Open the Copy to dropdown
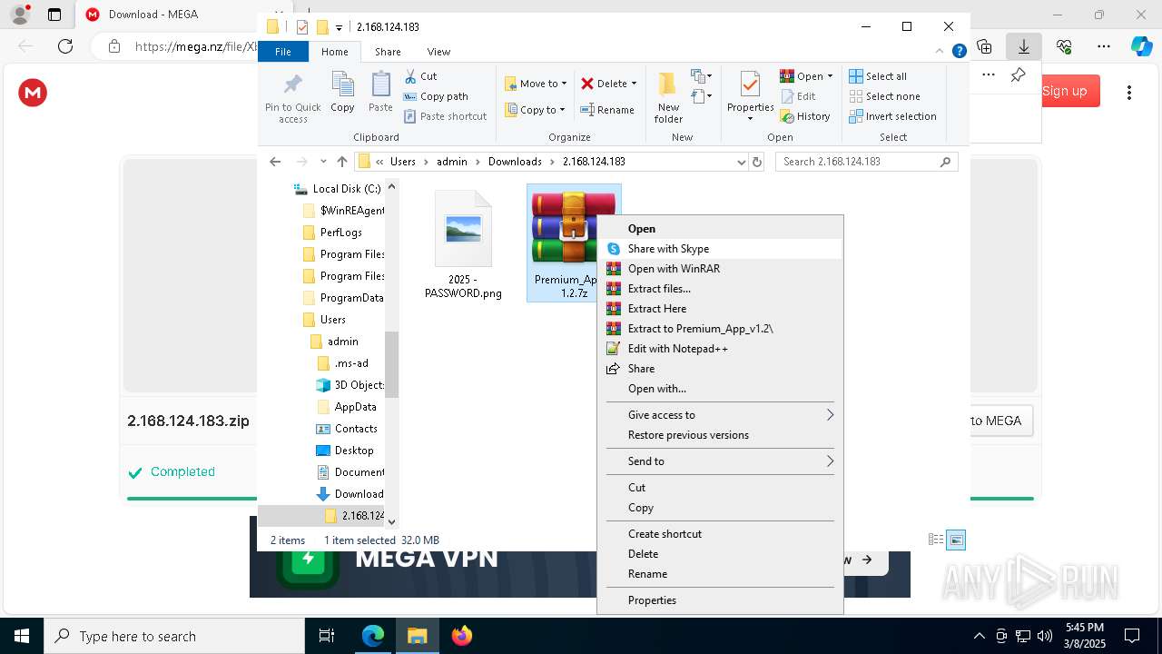The height and width of the screenshot is (654, 1162). coord(535,110)
